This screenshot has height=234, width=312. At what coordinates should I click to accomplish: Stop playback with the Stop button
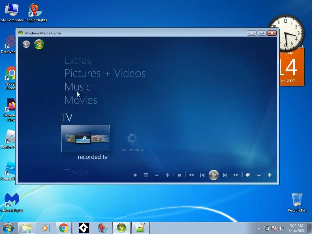pyautogui.click(x=179, y=175)
